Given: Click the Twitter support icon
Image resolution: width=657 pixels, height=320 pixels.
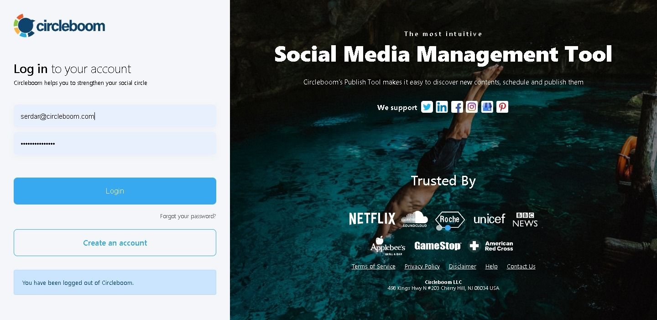Looking at the screenshot, I should pos(427,107).
